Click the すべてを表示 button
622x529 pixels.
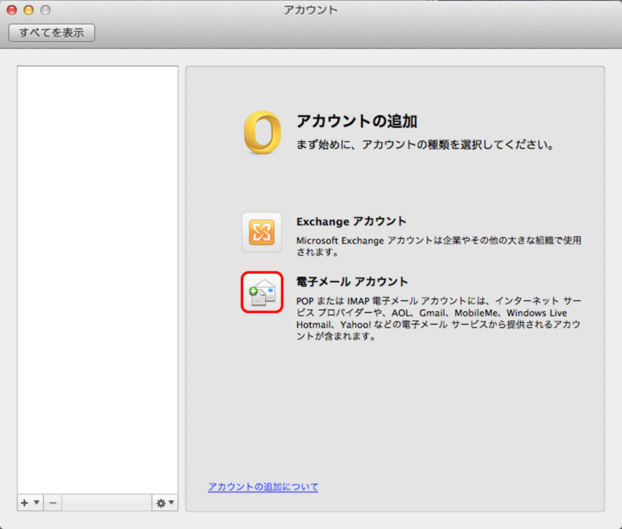pos(51,33)
